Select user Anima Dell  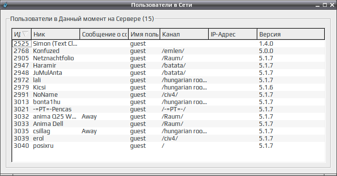click(x=48, y=124)
